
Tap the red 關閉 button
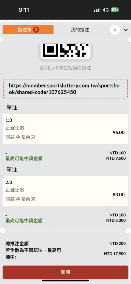tap(65, 272)
